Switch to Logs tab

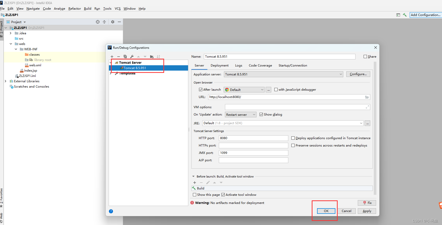point(239,66)
